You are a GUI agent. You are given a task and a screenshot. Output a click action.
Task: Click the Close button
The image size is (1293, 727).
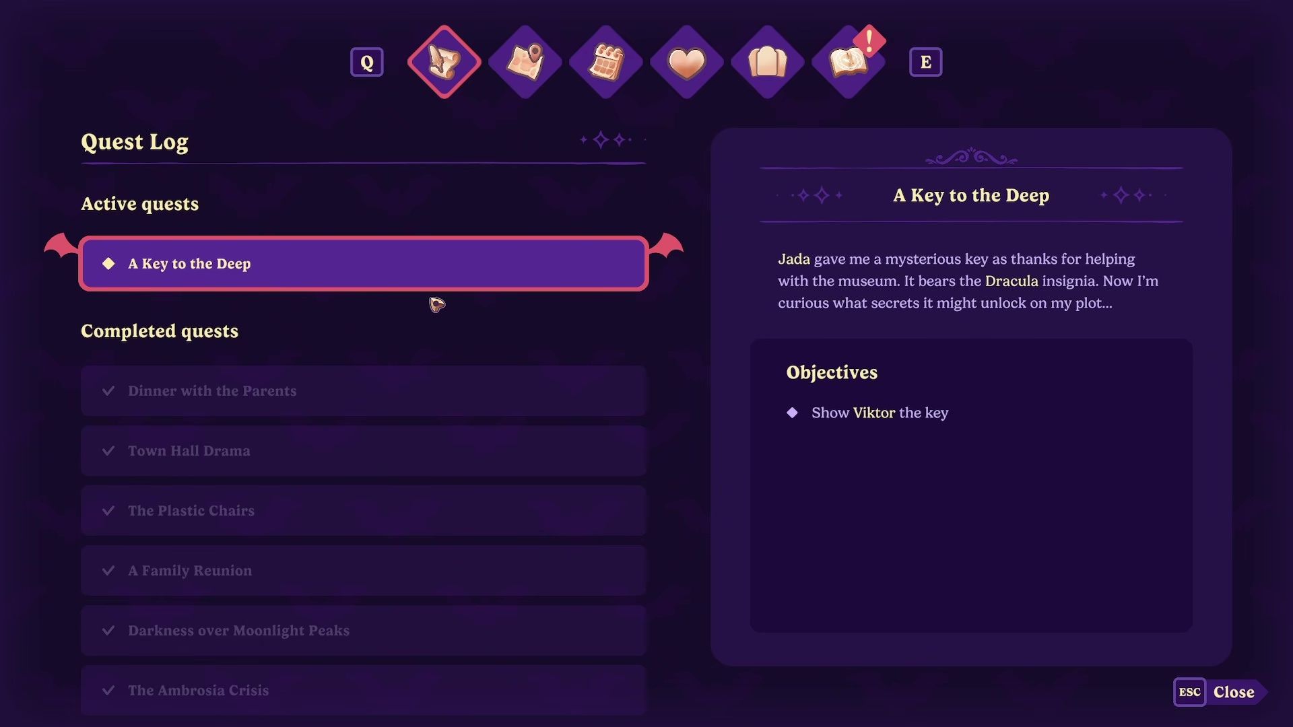click(1234, 692)
